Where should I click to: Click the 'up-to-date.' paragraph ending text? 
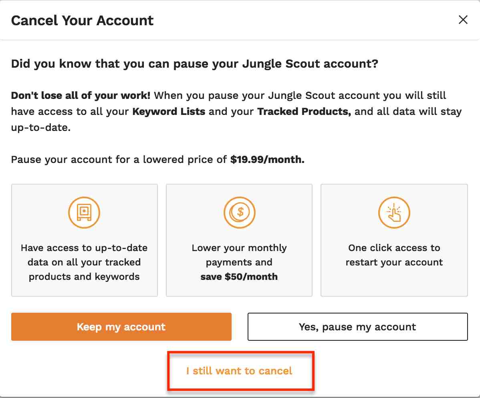point(41,128)
